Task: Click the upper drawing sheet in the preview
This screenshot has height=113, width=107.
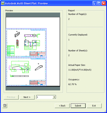Action: (26, 43)
